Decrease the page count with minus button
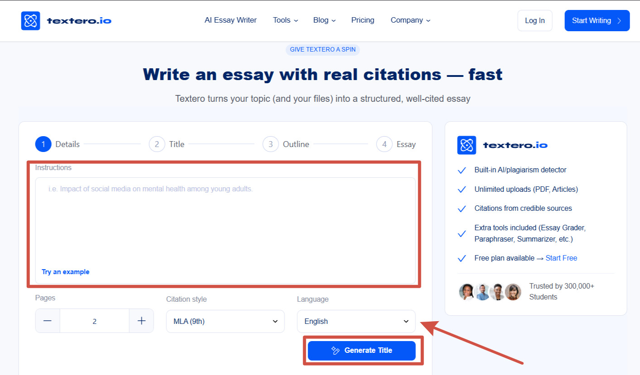Viewport: 640px width, 375px height. coord(48,321)
